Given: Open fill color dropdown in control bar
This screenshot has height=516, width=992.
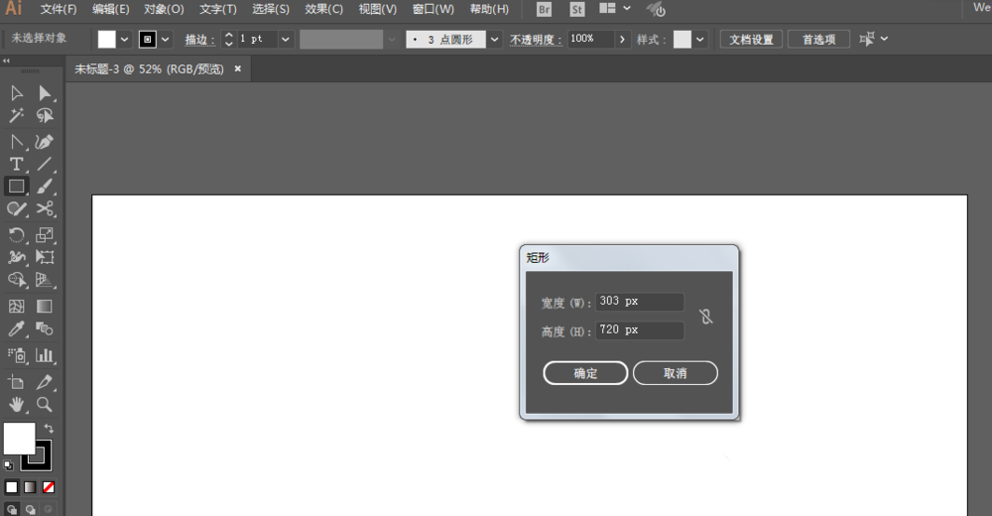Looking at the screenshot, I should [x=125, y=40].
